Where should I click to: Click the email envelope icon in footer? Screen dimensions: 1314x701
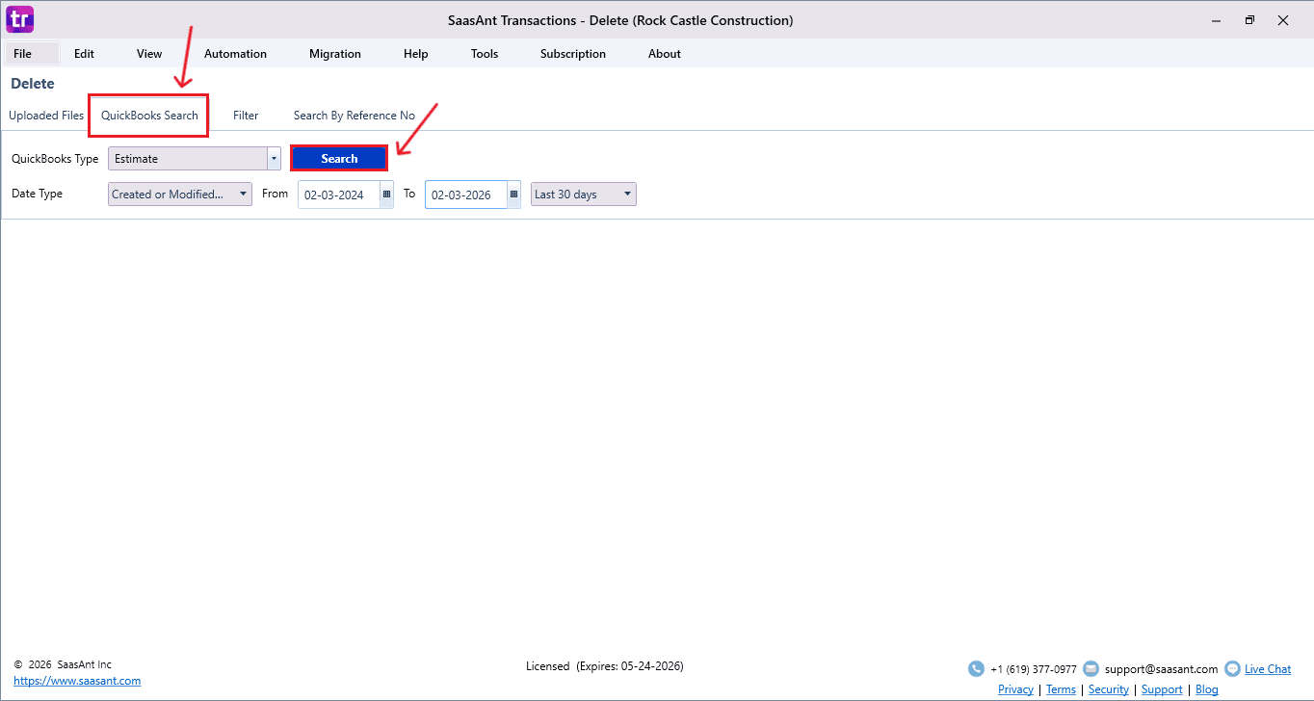(x=1091, y=669)
